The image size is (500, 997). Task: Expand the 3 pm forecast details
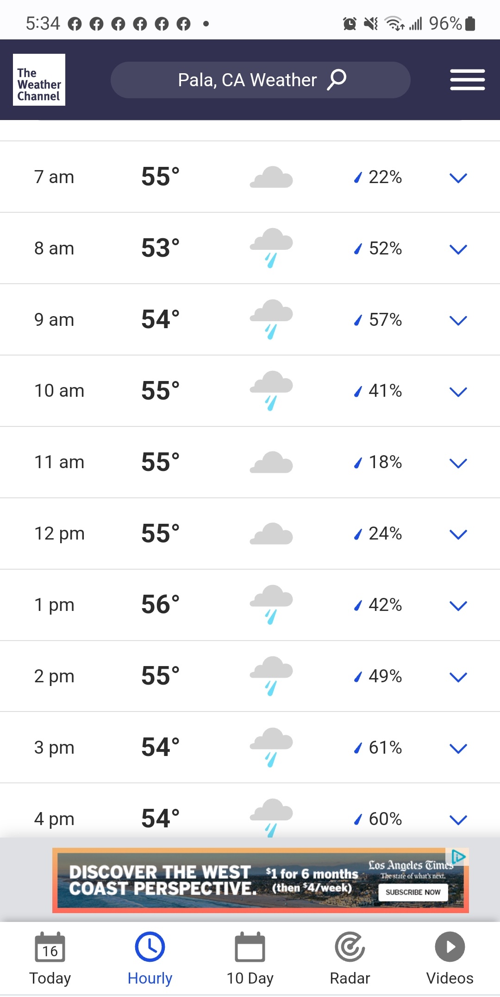pos(458,748)
